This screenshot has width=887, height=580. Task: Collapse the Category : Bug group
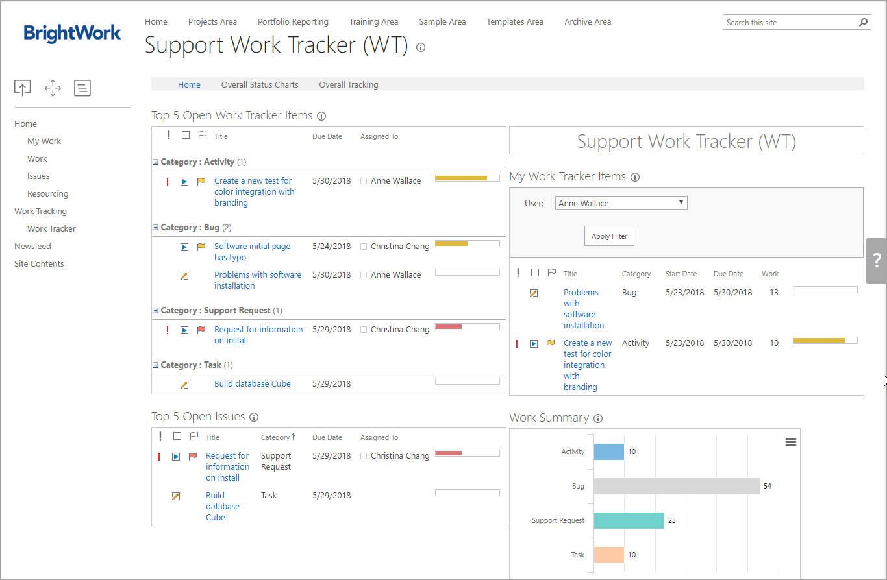point(155,228)
